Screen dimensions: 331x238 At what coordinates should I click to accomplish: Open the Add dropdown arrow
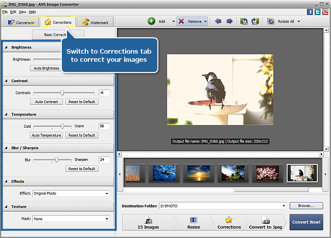click(x=173, y=21)
